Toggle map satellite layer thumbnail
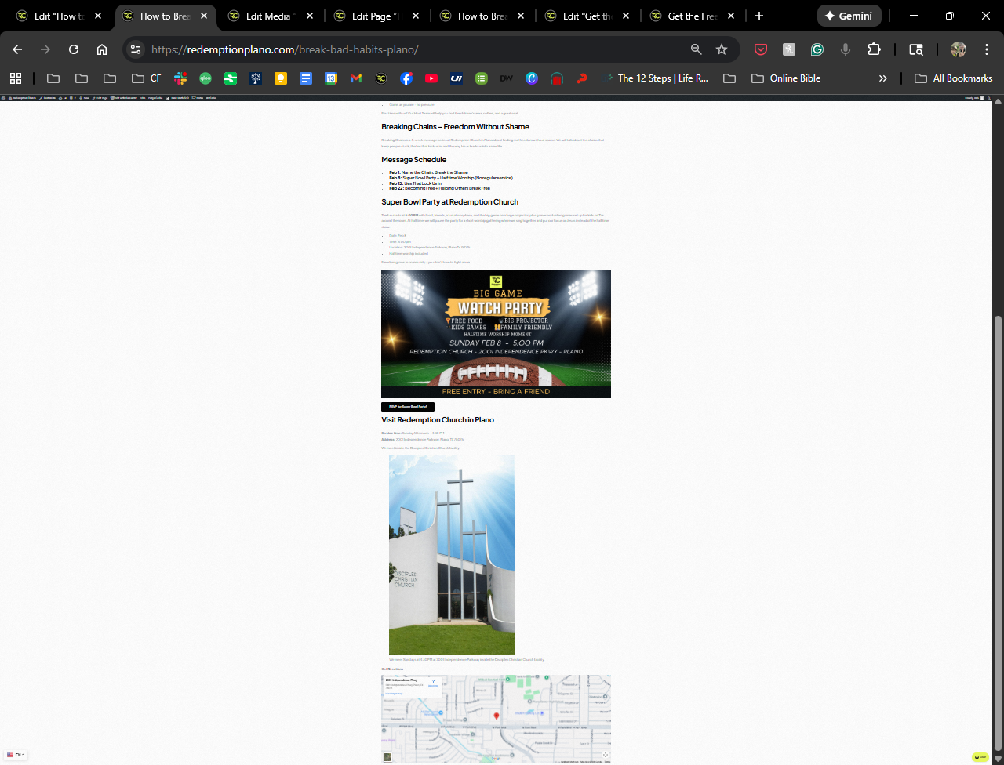This screenshot has height=765, width=1004. coord(387,756)
